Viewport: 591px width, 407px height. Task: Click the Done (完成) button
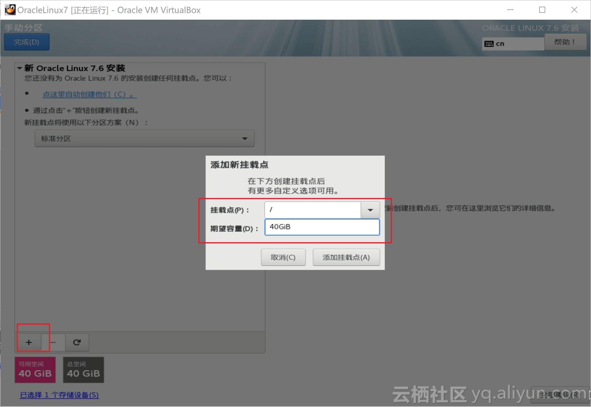[x=27, y=42]
